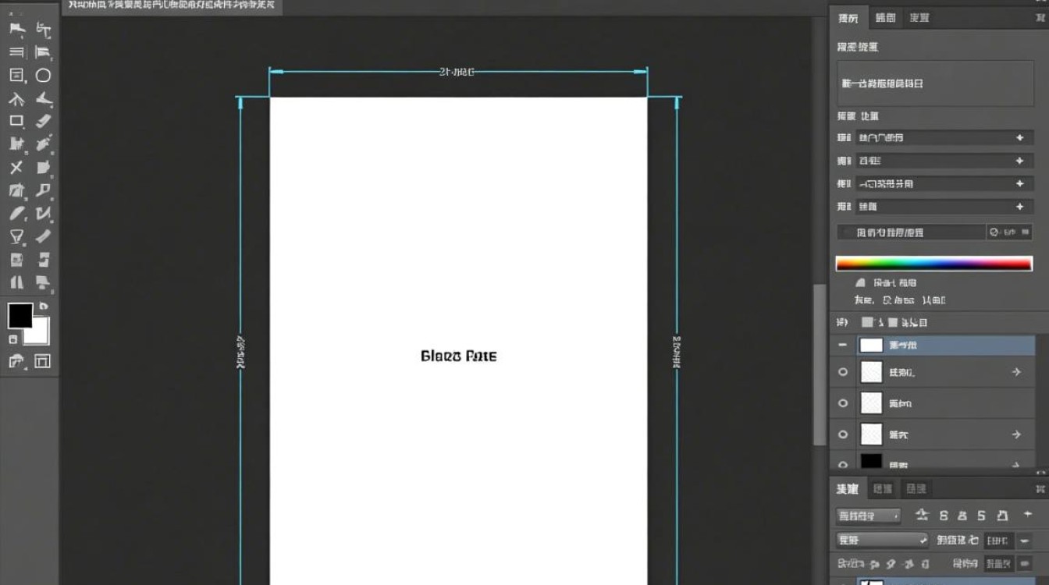The height and width of the screenshot is (585, 1049).
Task: Select the funnel-shaped triangle tool
Action: pyautogui.click(x=16, y=236)
